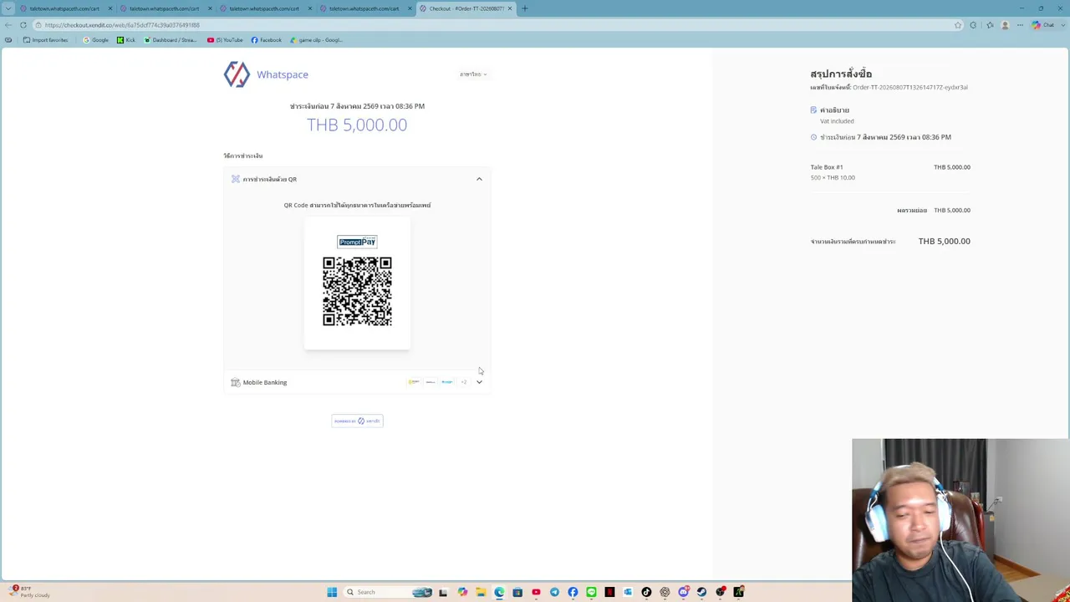Open the language selector dropdown
This screenshot has height=602, width=1070.
coord(473,74)
